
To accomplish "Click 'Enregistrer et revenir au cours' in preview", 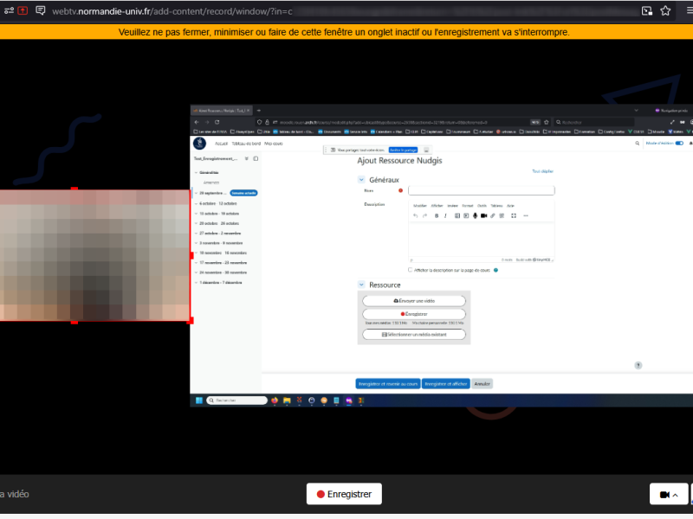I will pos(387,384).
